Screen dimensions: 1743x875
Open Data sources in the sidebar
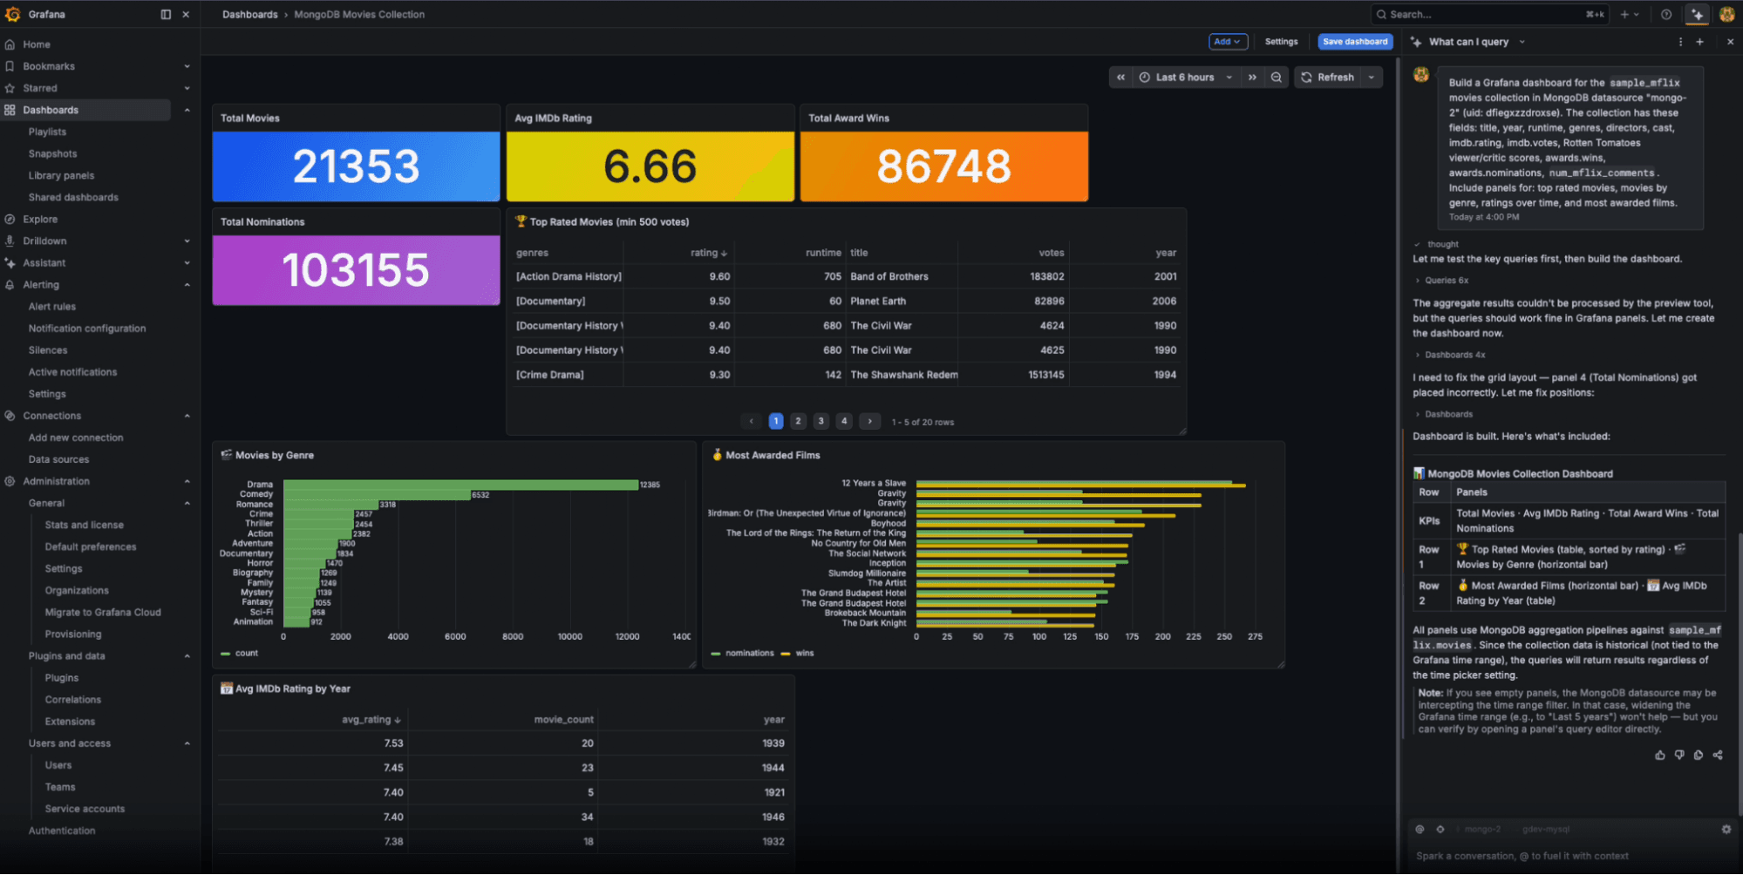[58, 459]
